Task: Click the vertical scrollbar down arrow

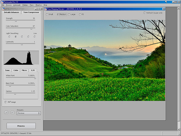Action: tap(179, 129)
